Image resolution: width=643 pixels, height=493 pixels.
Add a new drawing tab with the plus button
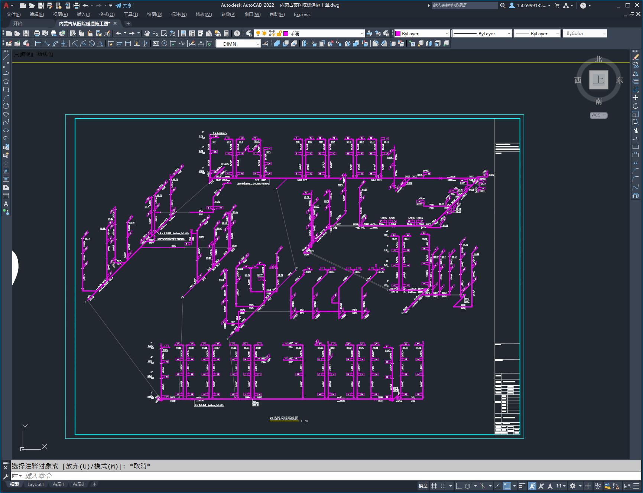tap(128, 23)
